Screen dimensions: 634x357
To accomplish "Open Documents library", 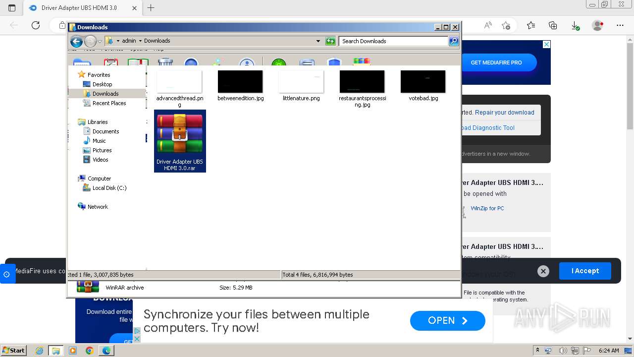I will 106,131.
